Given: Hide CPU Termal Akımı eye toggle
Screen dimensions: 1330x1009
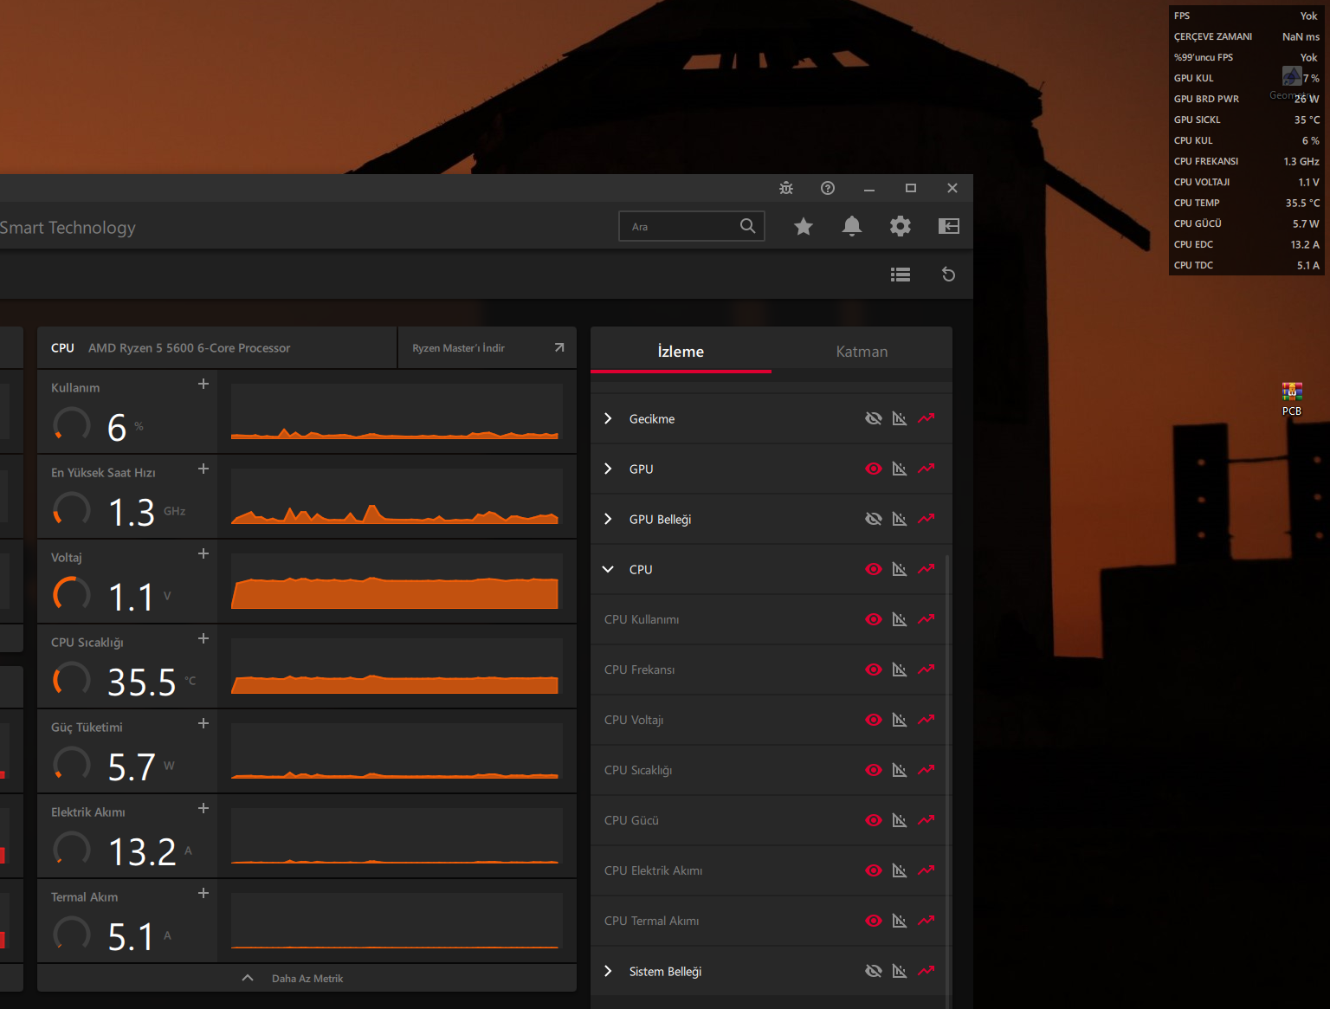Looking at the screenshot, I should pos(874,921).
